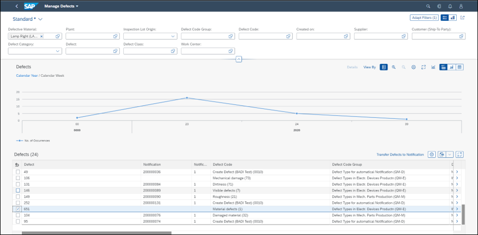
Task: Open chart settings gear icon
Action: point(414,67)
